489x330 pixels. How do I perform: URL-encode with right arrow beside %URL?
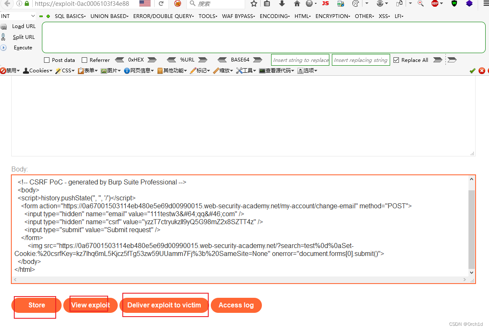pos(203,60)
